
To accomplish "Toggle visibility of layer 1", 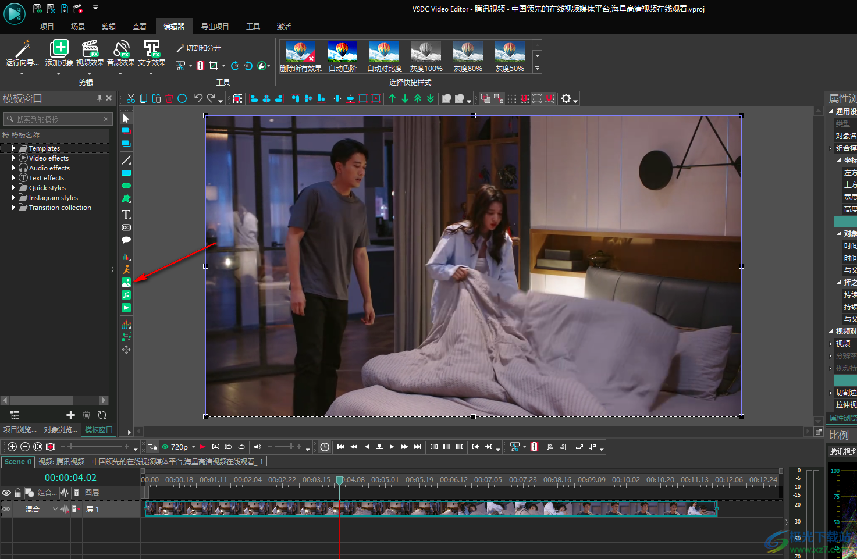I will pyautogui.click(x=6, y=509).
